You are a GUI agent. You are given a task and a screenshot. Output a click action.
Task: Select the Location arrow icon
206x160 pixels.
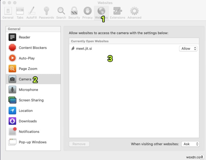(12, 111)
